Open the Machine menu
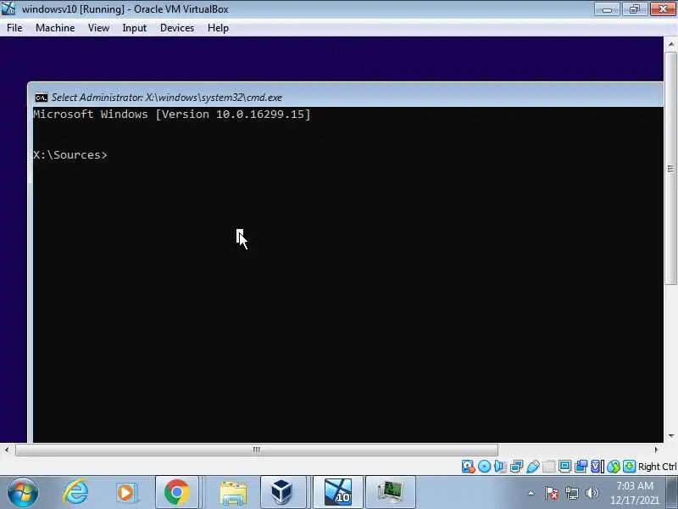Screen dimensions: 678x509 55,28
